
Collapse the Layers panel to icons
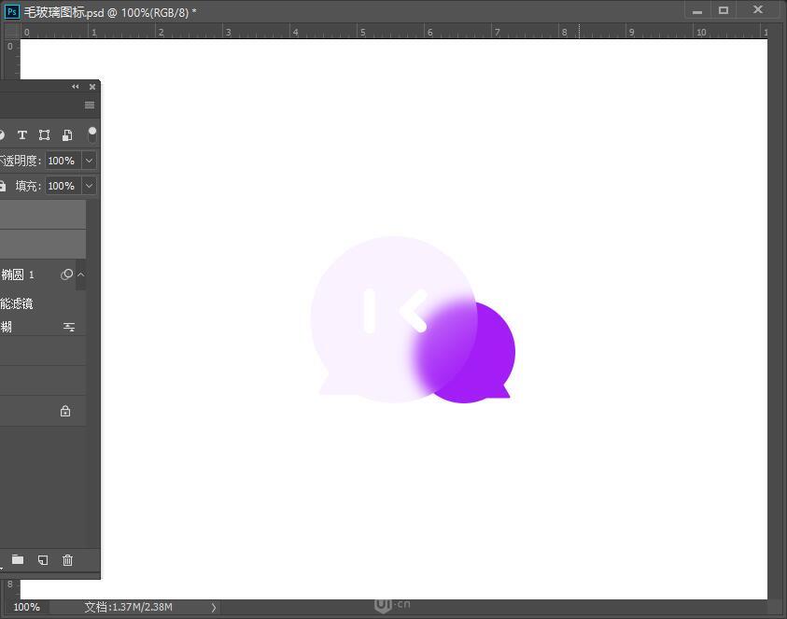[x=75, y=86]
